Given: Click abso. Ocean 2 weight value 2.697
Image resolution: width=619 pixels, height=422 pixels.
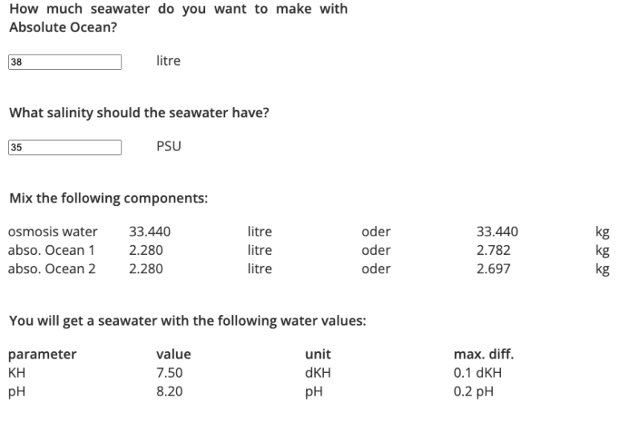Looking at the screenshot, I should tap(493, 269).
